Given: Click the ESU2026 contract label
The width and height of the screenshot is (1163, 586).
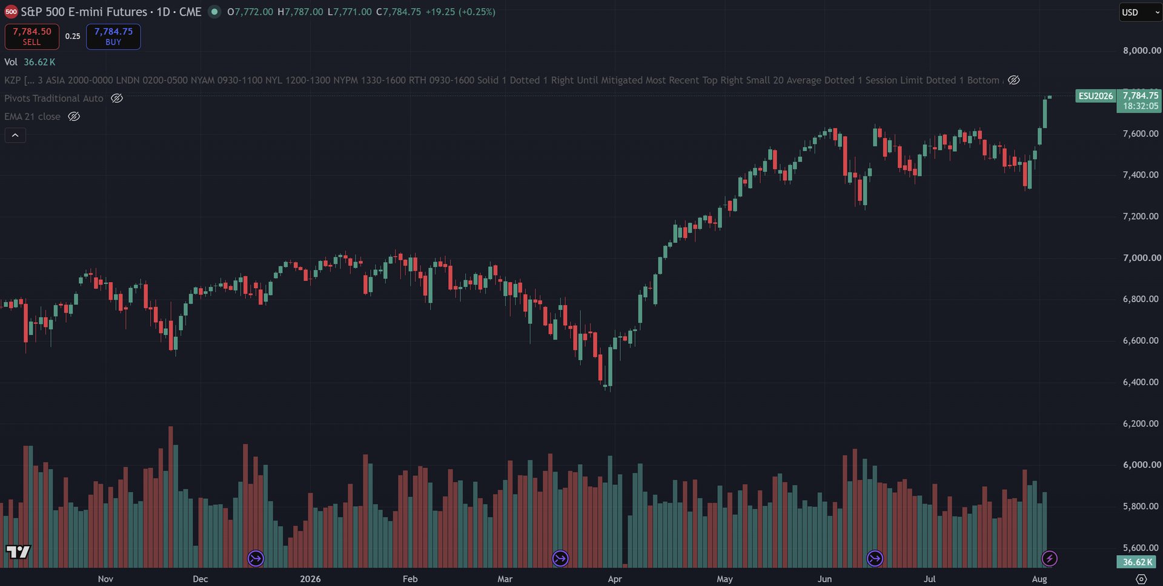Looking at the screenshot, I should pos(1096,96).
